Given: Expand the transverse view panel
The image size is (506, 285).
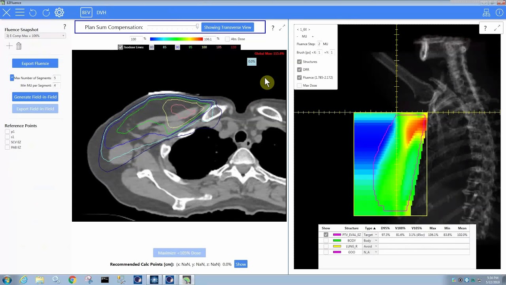Looking at the screenshot, I should [x=282, y=28].
